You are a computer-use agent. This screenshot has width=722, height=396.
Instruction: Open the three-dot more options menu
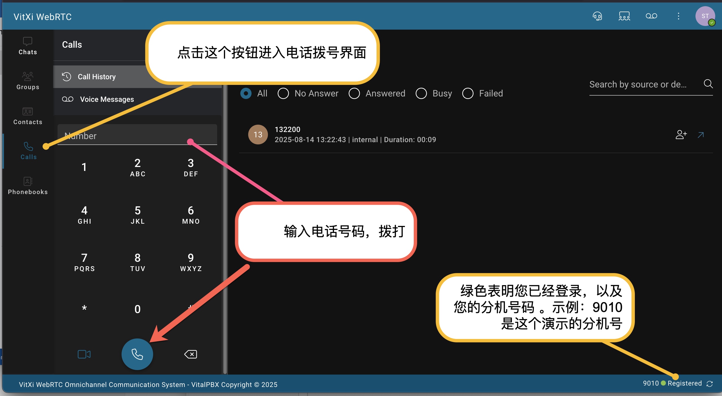pos(678,16)
